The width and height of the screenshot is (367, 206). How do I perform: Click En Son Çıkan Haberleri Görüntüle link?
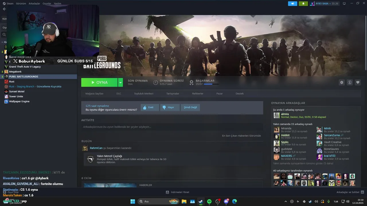[241, 136]
